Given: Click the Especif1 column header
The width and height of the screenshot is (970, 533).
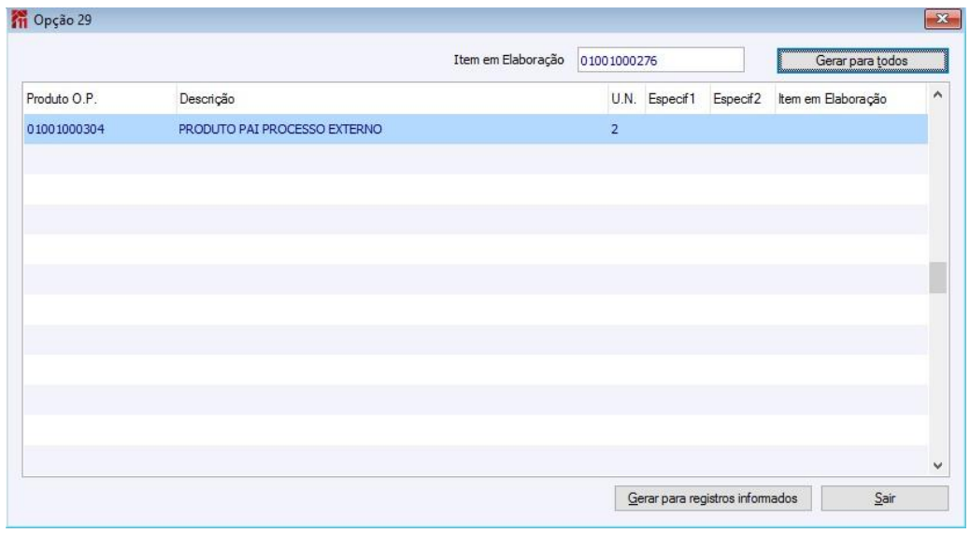Looking at the screenshot, I should tap(678, 99).
